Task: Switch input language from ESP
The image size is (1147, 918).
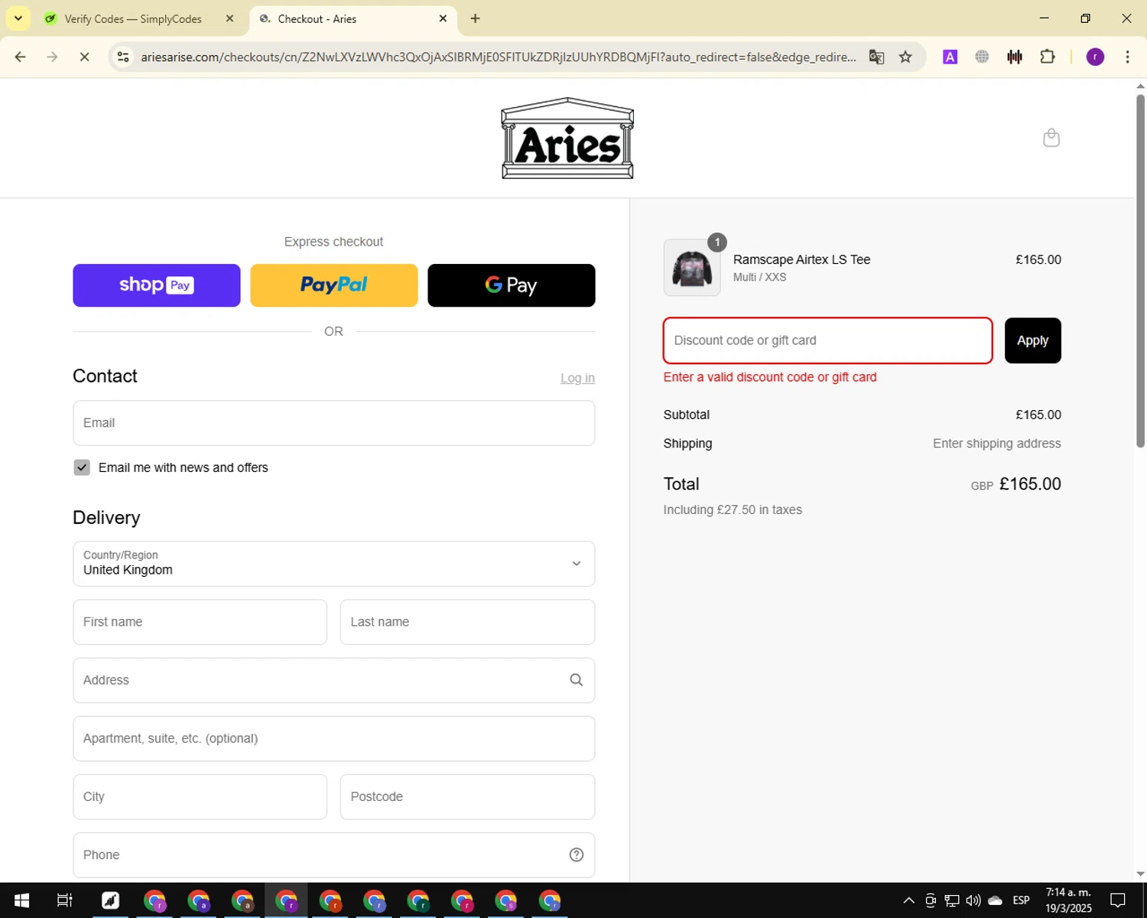Action: [1021, 900]
